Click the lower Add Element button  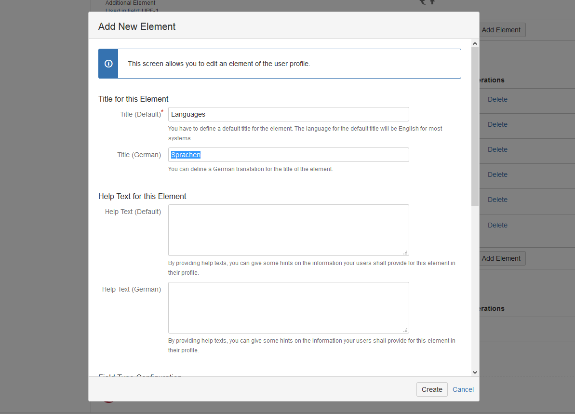501,258
